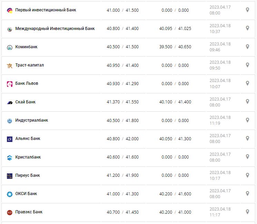Open the Первый инвестиционный Банк link

coord(46,10)
